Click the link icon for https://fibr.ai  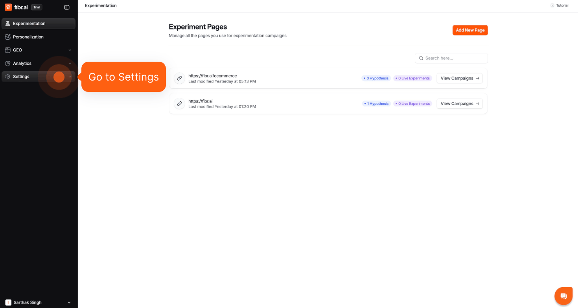[x=179, y=104]
